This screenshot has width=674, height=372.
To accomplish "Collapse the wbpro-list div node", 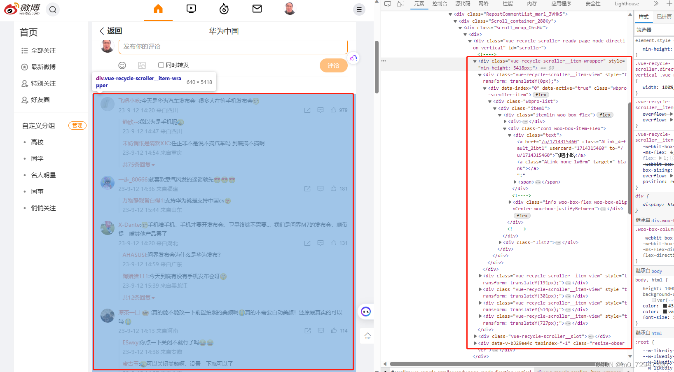I will point(490,101).
